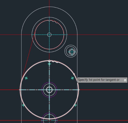The width and height of the screenshot is (128, 123).
Task: Select the lower-right cyan hole center mark
Action: click(75, 105)
